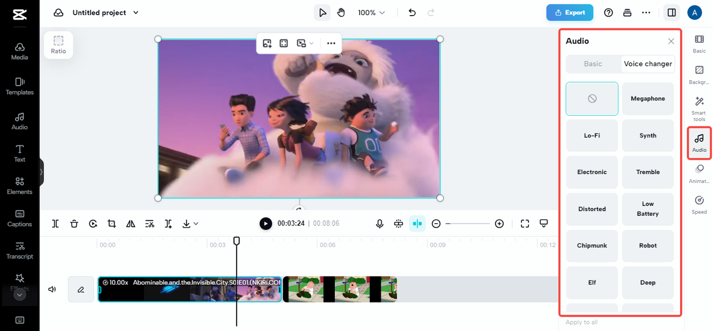Open the Elements panel
The width and height of the screenshot is (713, 331).
click(19, 186)
